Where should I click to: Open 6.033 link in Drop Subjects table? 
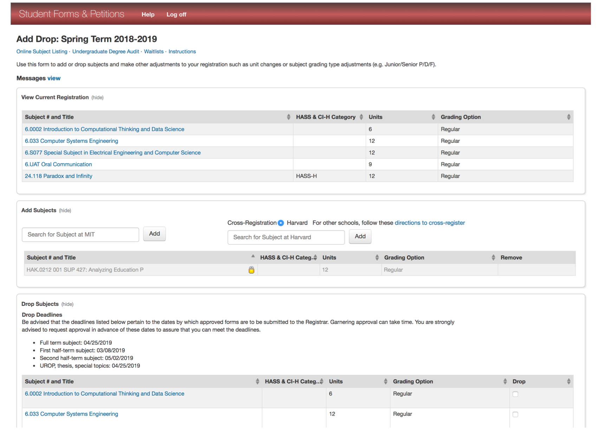71,414
